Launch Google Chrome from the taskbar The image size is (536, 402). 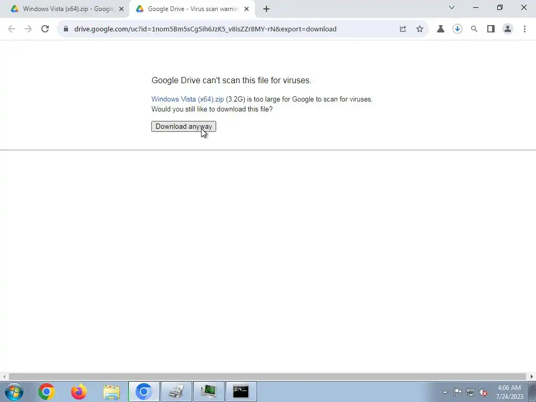tap(47, 392)
